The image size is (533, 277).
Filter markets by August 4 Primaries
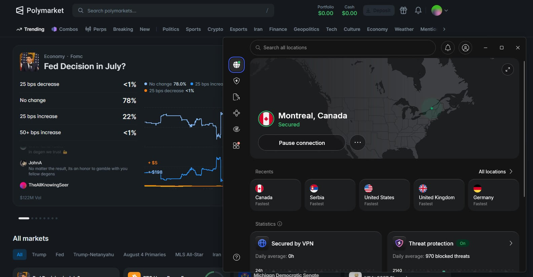(x=144, y=255)
